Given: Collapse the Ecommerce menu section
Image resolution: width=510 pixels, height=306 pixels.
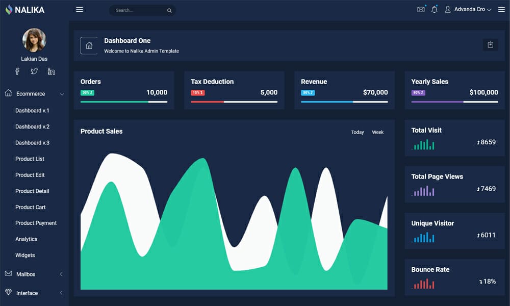Looking at the screenshot, I should click(62, 94).
